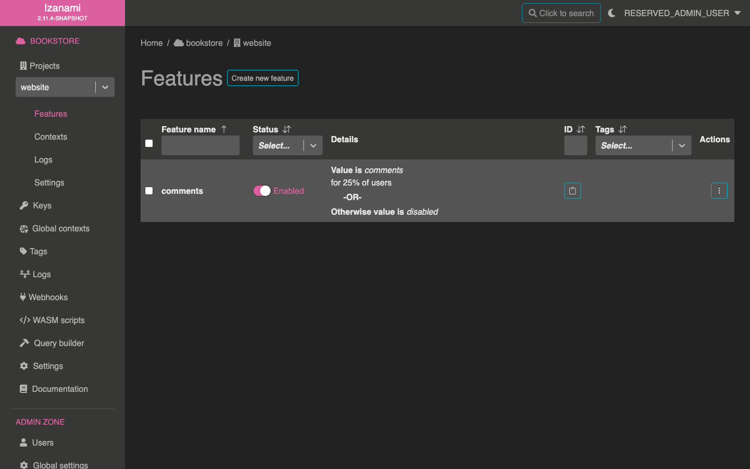Go to Contexts in the sidebar
750x469 pixels.
(x=51, y=137)
